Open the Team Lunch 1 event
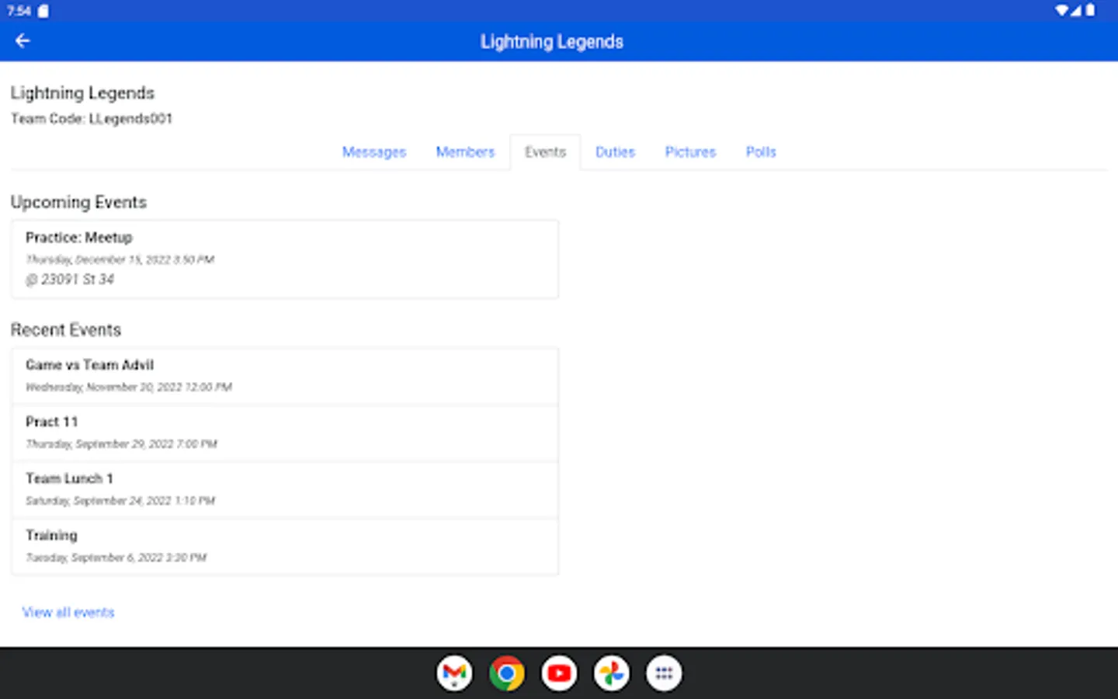This screenshot has width=1118, height=699. point(285,489)
